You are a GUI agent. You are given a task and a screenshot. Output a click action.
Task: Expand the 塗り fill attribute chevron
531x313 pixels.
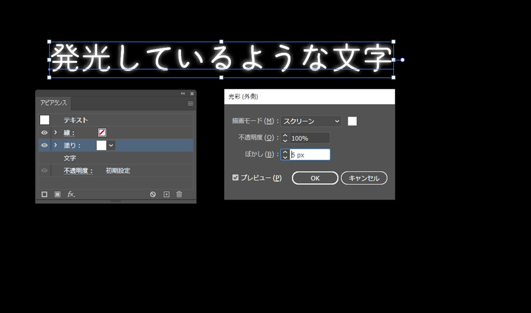click(x=56, y=145)
